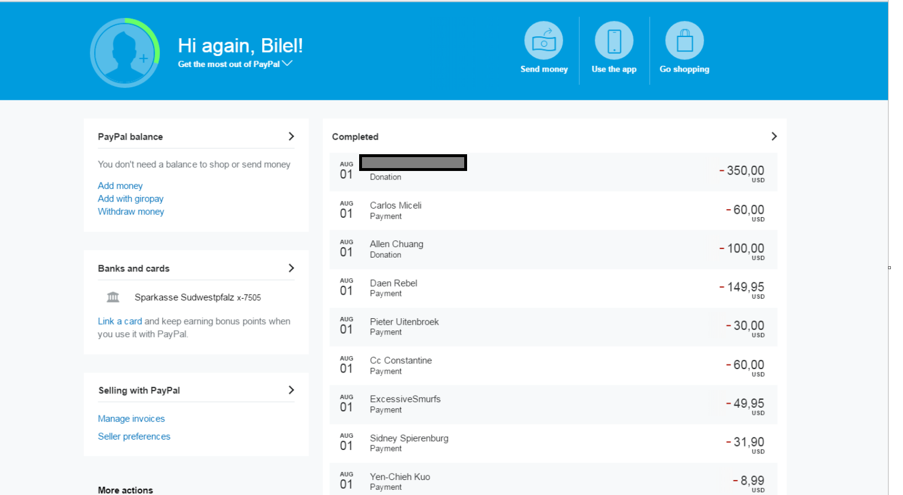Click the Send money icon
Image resolution: width=903 pixels, height=495 pixels.
(x=543, y=40)
